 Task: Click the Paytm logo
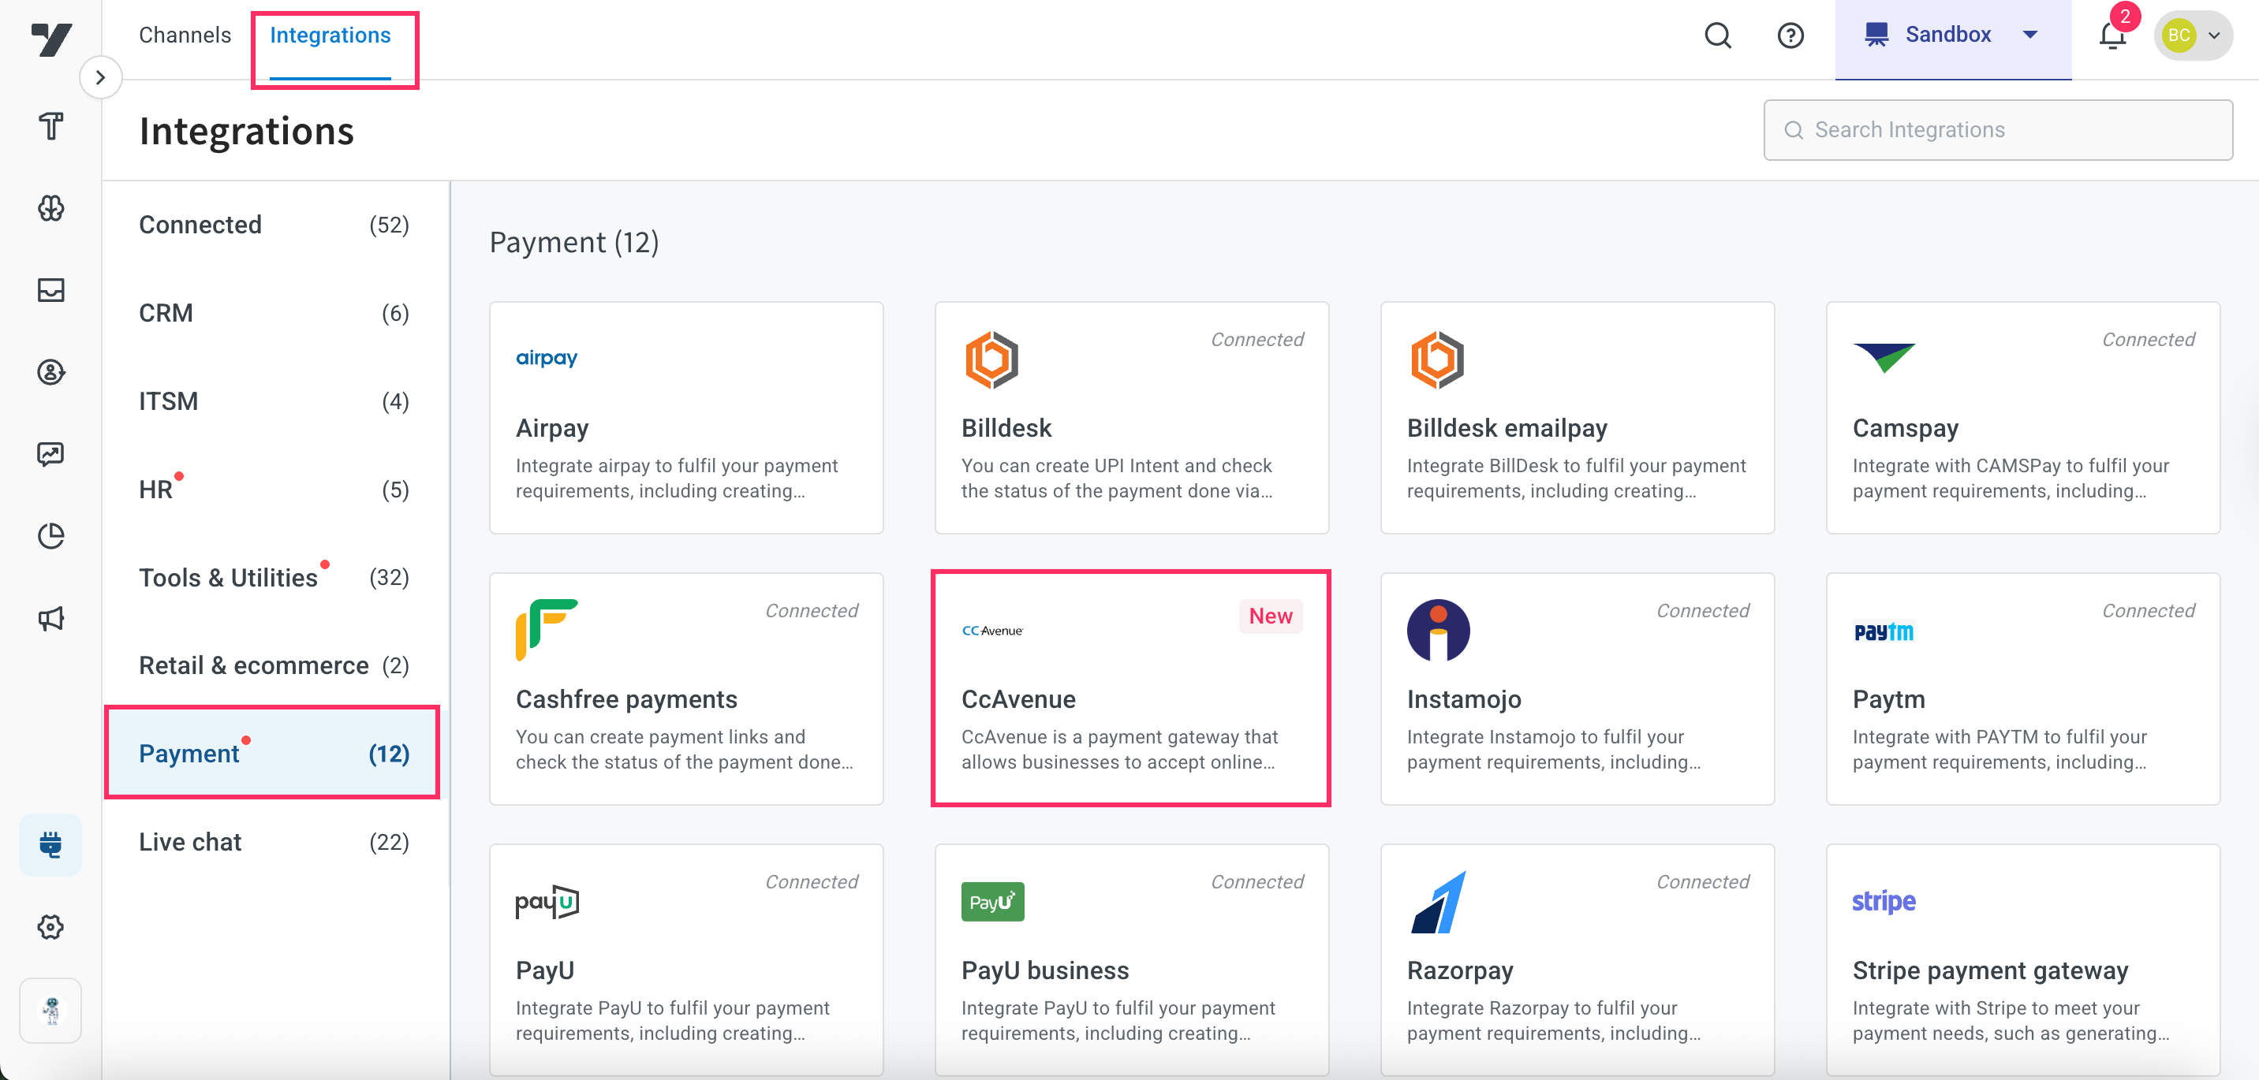coord(1884,631)
